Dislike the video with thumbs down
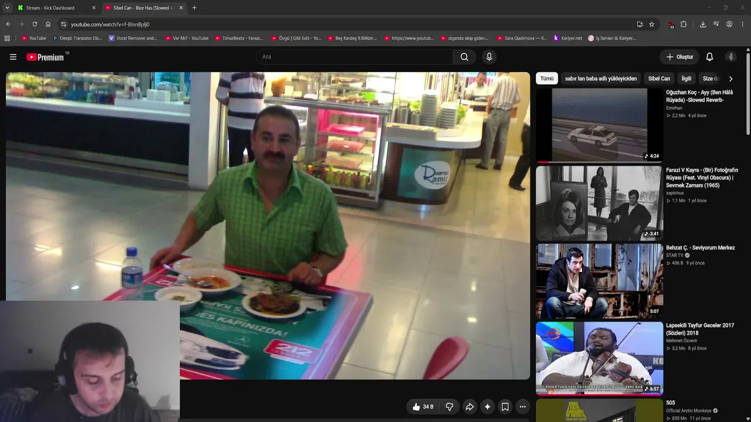 [x=449, y=407]
